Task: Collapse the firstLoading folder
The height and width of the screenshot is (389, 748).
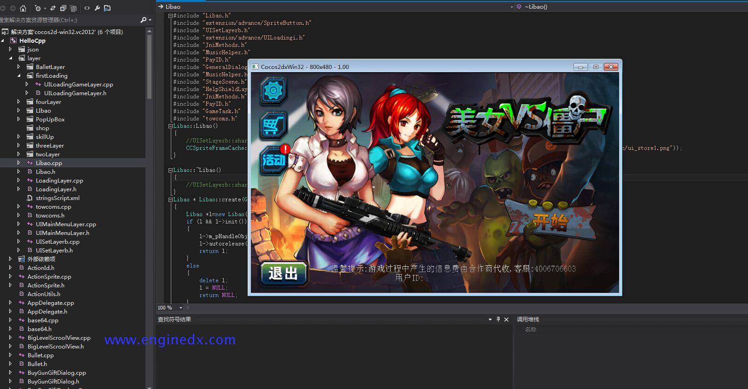Action: (x=19, y=75)
